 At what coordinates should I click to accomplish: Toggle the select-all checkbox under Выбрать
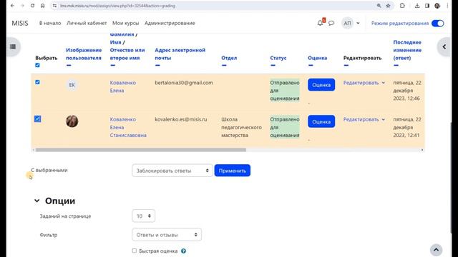[x=37, y=65]
